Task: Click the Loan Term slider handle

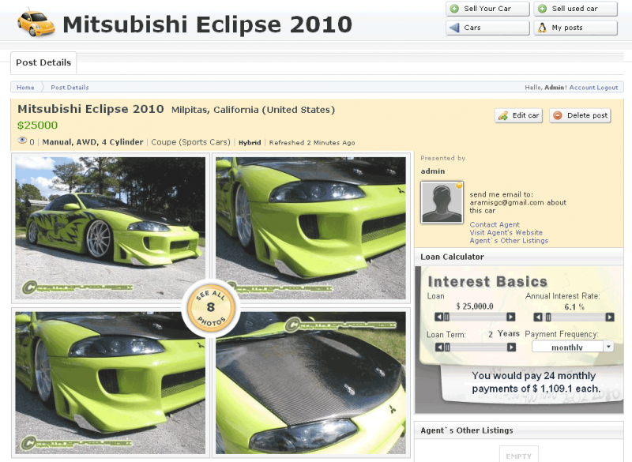Action: coord(447,347)
